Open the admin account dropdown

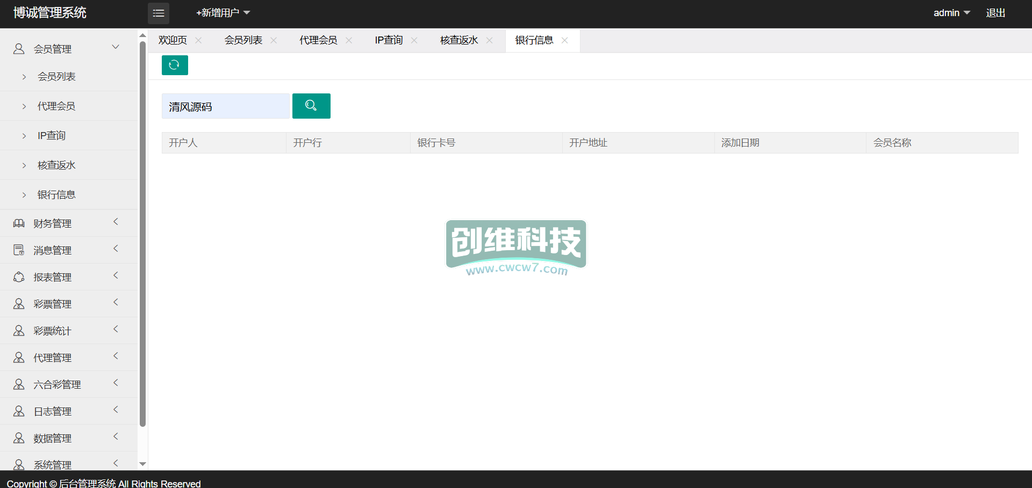(x=952, y=13)
